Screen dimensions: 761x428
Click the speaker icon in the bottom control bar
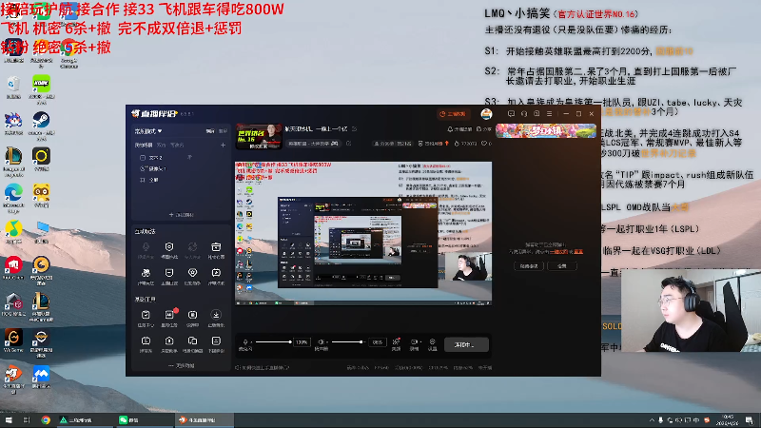[321, 342]
